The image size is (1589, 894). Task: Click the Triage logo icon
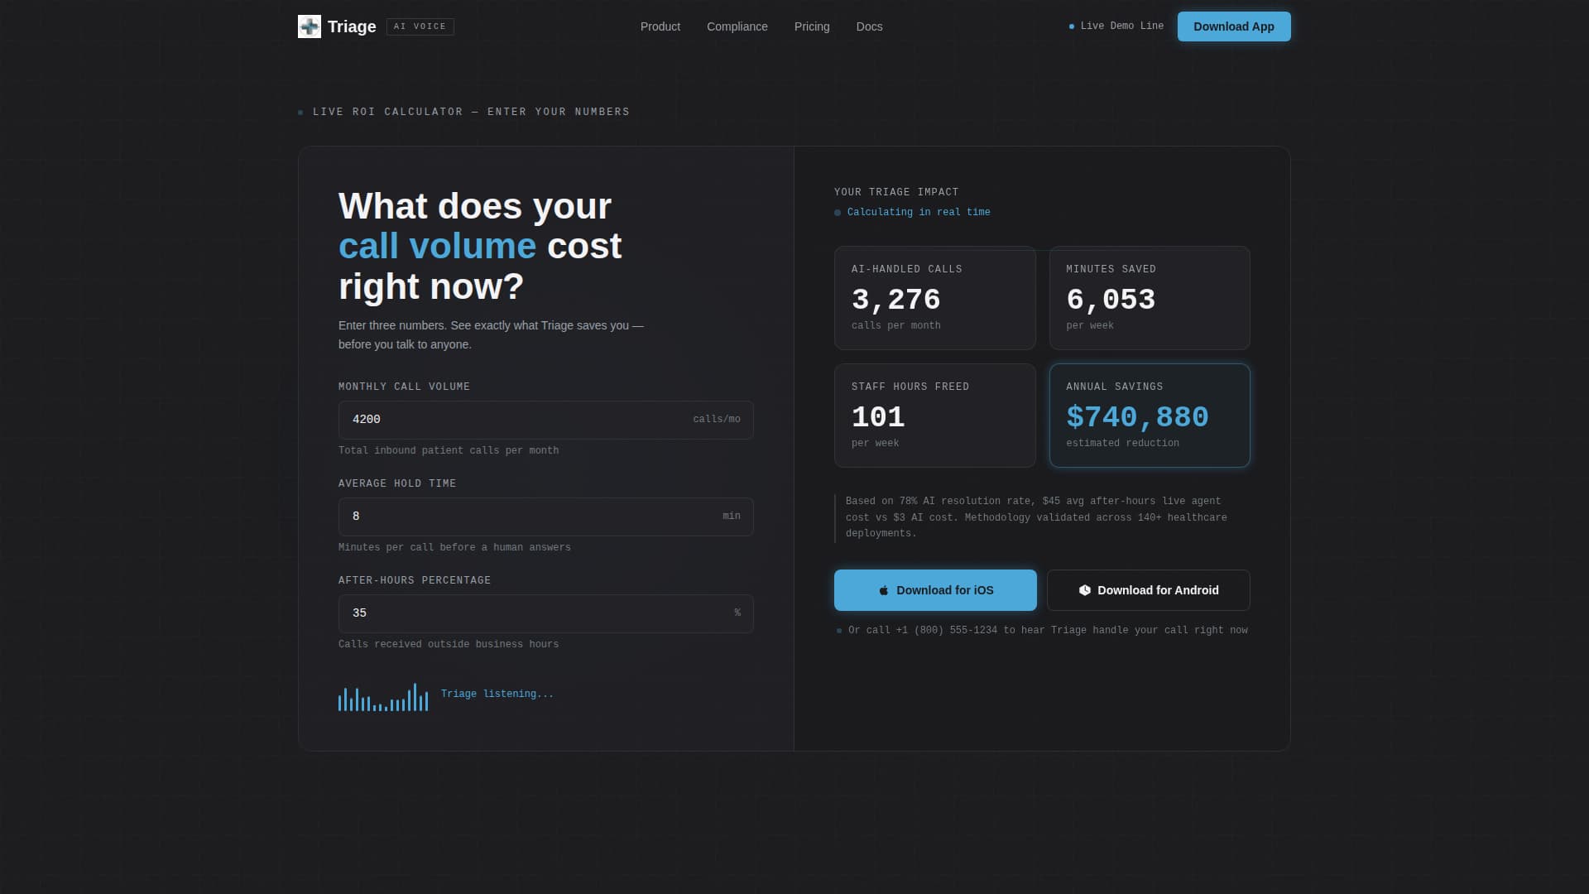310,26
